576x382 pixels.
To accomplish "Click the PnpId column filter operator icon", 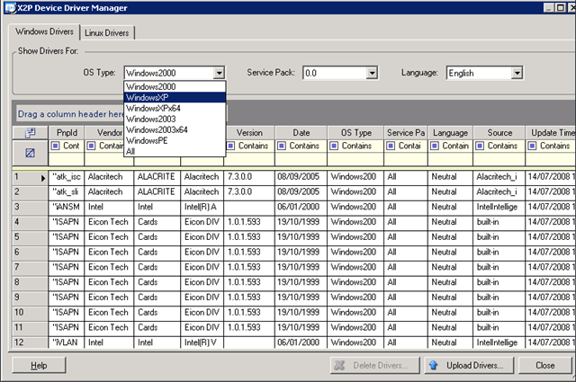I will (56, 146).
